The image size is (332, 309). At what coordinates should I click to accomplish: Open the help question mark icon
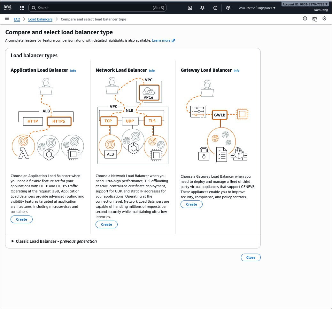pos(215,8)
